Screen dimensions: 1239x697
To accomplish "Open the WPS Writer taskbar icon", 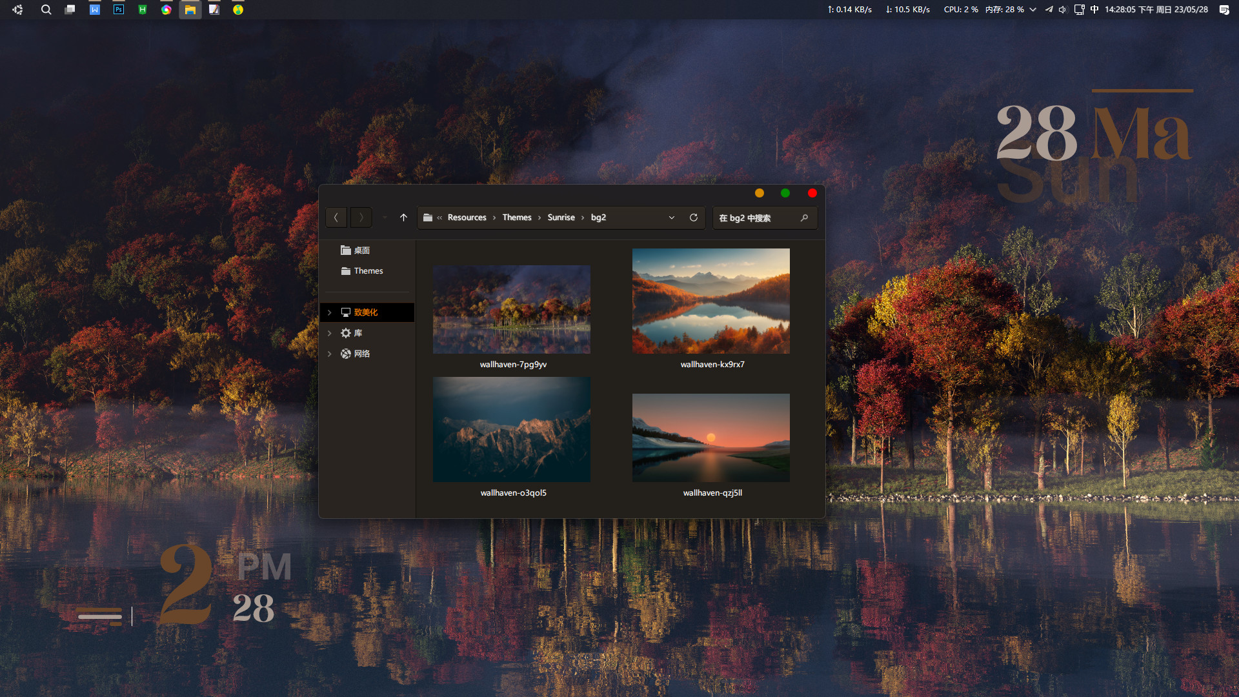I will [x=94, y=10].
